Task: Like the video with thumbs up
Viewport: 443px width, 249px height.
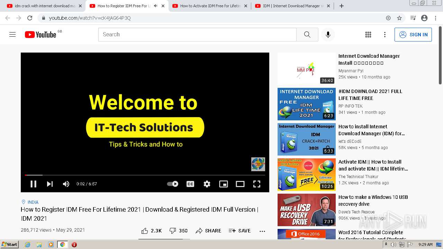Action: click(x=152, y=231)
